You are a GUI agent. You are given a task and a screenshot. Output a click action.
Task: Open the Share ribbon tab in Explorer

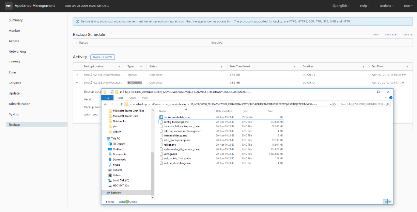click(x=133, y=98)
